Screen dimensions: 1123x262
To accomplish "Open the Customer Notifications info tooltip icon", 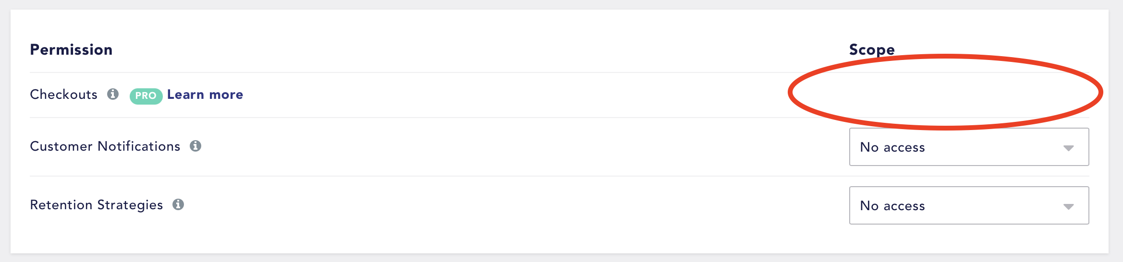I will click(195, 146).
